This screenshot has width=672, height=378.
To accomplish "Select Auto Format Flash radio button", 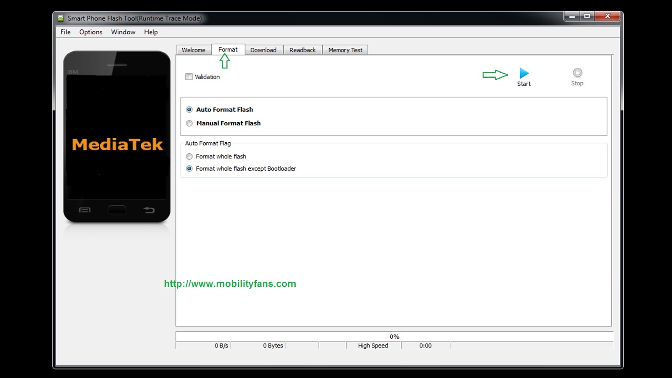I will click(189, 110).
